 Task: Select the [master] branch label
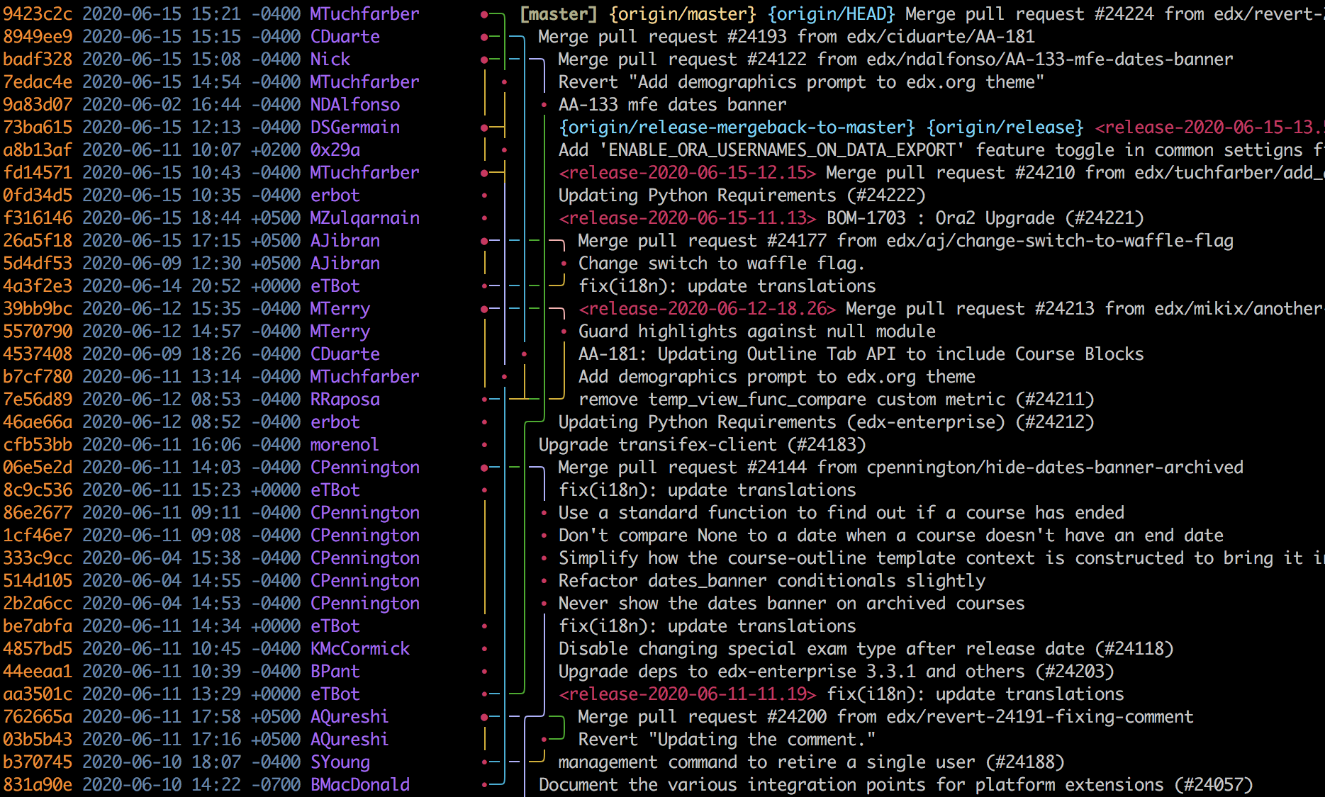click(558, 14)
